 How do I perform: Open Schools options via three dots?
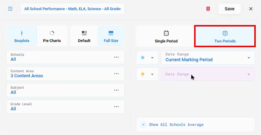(x=116, y=57)
